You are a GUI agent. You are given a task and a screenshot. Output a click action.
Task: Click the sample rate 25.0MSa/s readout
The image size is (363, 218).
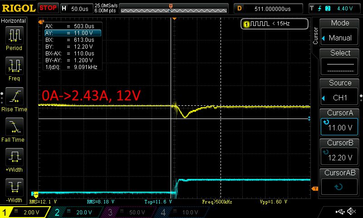click(x=106, y=5)
